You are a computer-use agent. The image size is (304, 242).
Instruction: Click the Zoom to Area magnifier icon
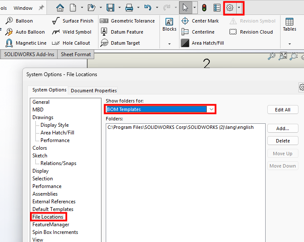pyautogui.click(x=294, y=56)
